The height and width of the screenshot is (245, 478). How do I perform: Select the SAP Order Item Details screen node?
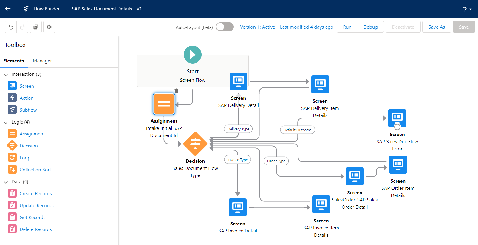(398, 165)
